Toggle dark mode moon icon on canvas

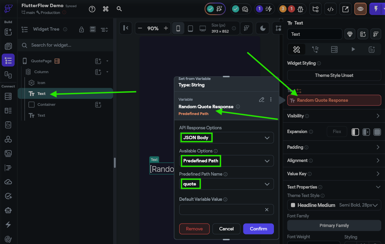coord(263,28)
